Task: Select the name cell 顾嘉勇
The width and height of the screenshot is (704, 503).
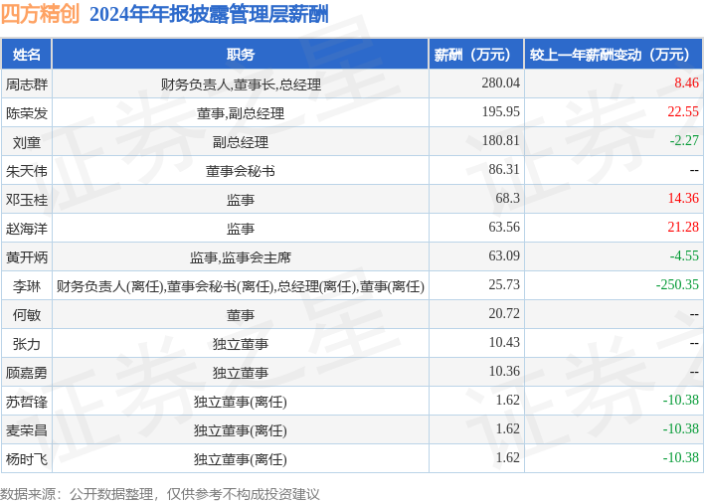Action: 27,373
